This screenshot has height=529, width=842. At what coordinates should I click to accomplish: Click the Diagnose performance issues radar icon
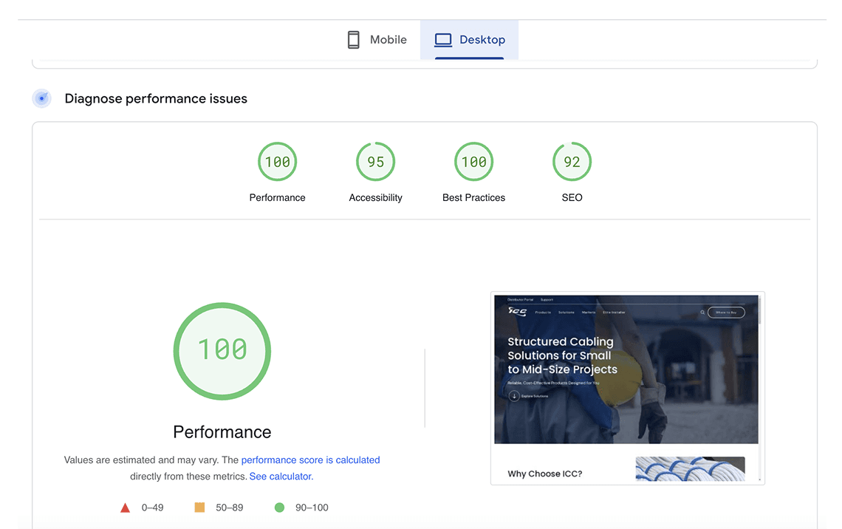coord(42,98)
